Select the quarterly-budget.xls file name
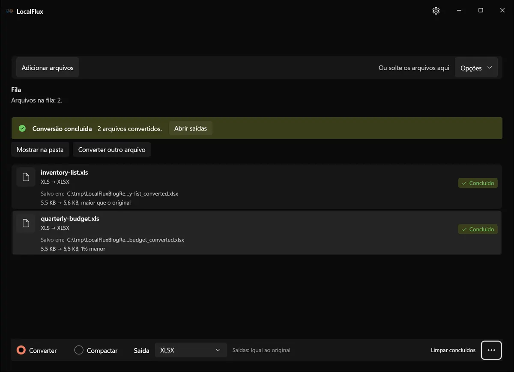 70,219
